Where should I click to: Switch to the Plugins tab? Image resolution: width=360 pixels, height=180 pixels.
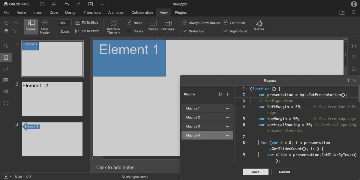coord(181,13)
